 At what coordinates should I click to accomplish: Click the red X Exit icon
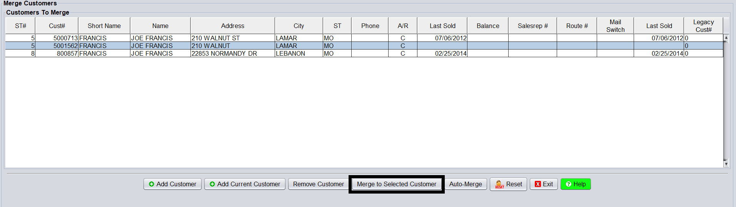(538, 184)
